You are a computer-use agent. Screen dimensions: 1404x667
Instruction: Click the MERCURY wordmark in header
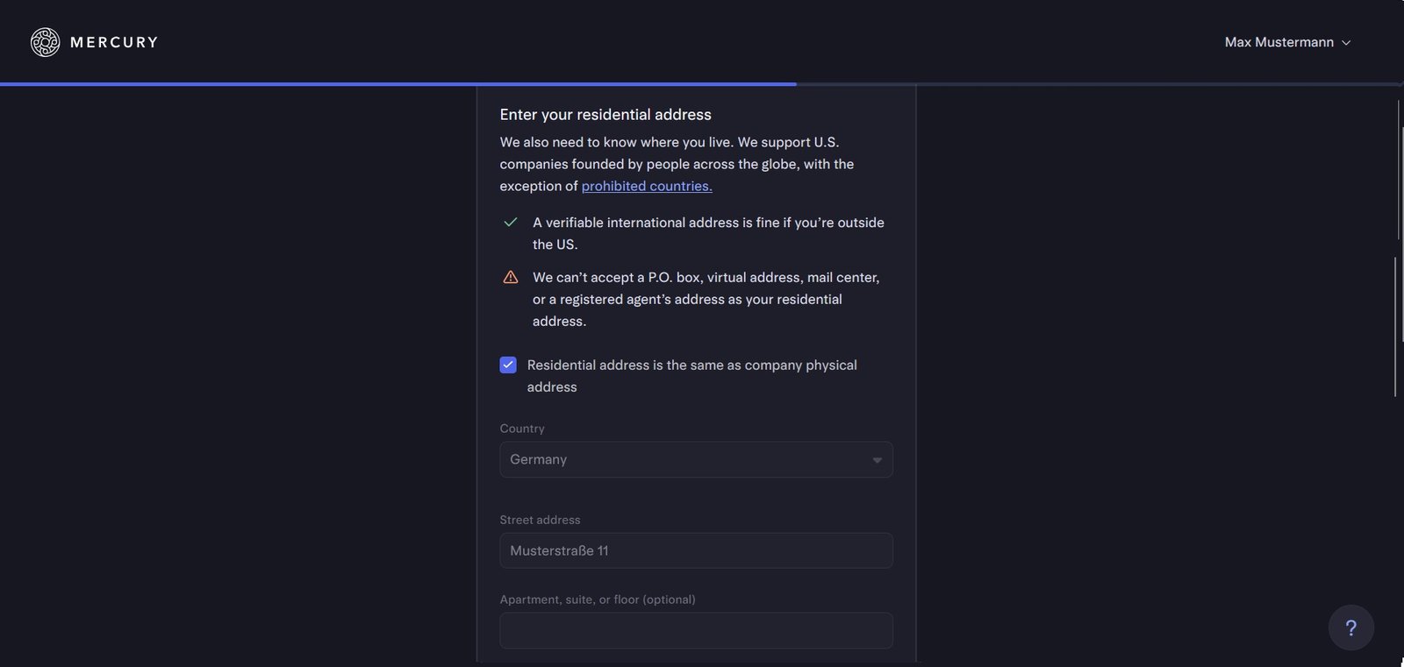114,42
